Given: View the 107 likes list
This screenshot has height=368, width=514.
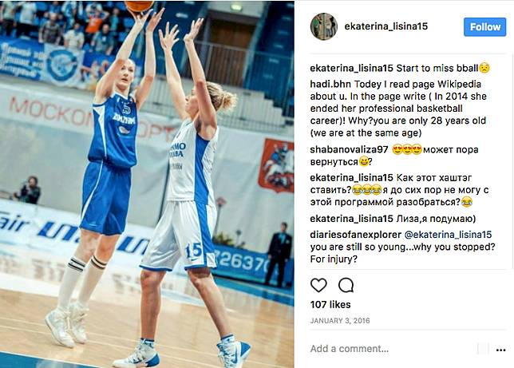Looking at the screenshot, I should click(x=330, y=304).
